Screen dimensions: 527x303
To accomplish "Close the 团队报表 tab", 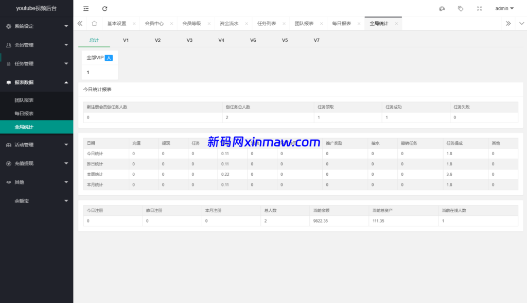I will pyautogui.click(x=321, y=24).
